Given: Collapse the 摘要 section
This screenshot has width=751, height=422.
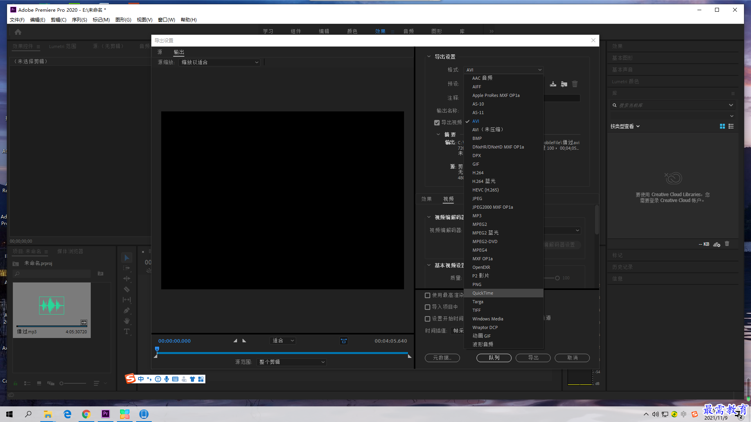Looking at the screenshot, I should [x=438, y=134].
